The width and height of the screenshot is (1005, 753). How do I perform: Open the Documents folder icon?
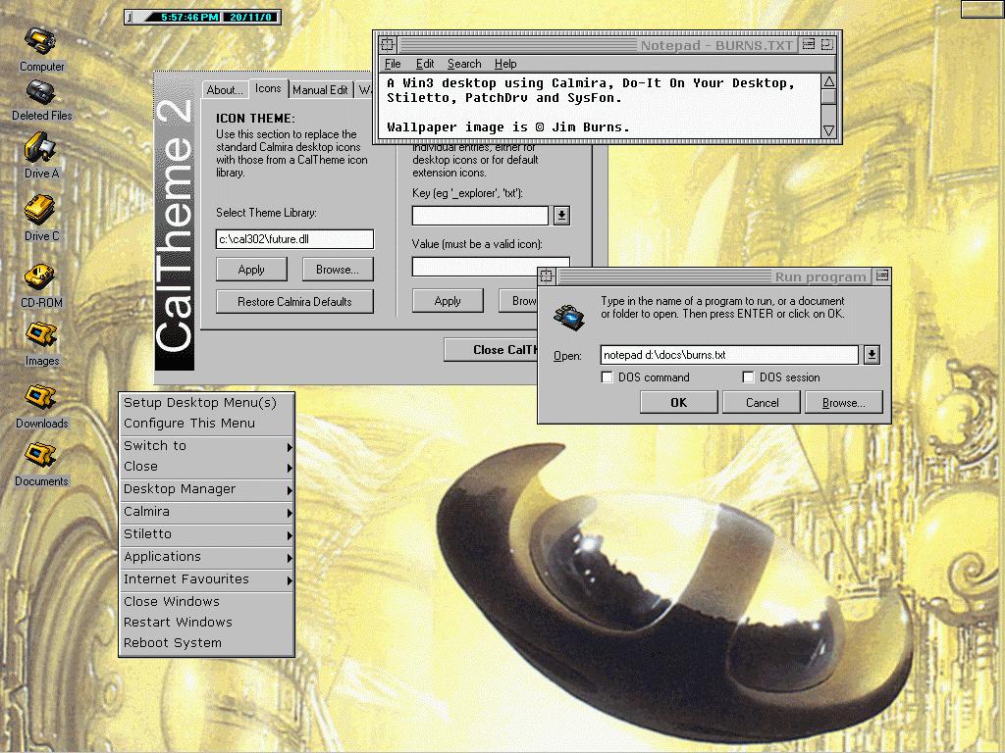coord(41,457)
